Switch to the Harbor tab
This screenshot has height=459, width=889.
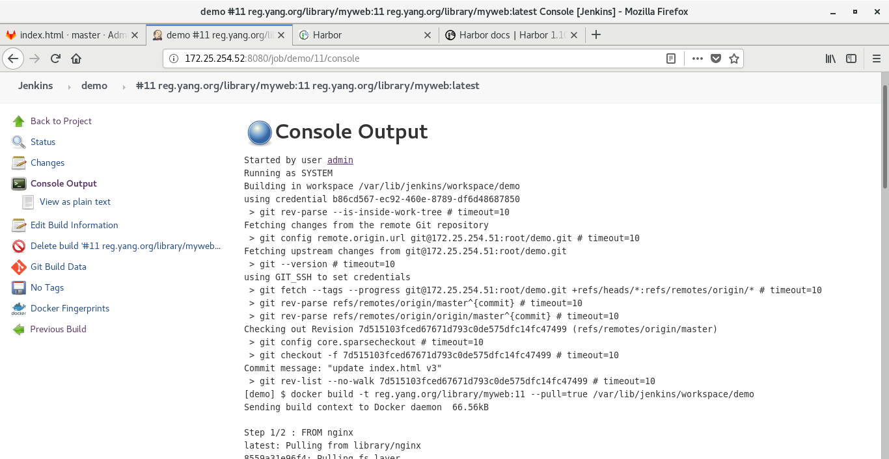(x=366, y=35)
